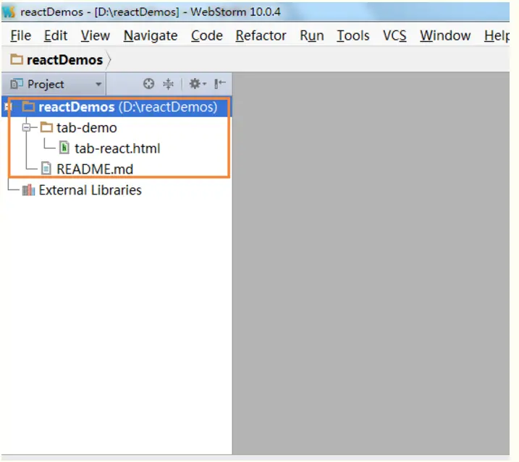Screen dimensions: 519x462
Task: Open the Navigate menu
Action: tap(151, 35)
